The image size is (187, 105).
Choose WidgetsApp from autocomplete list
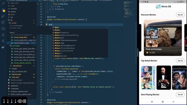80,43
